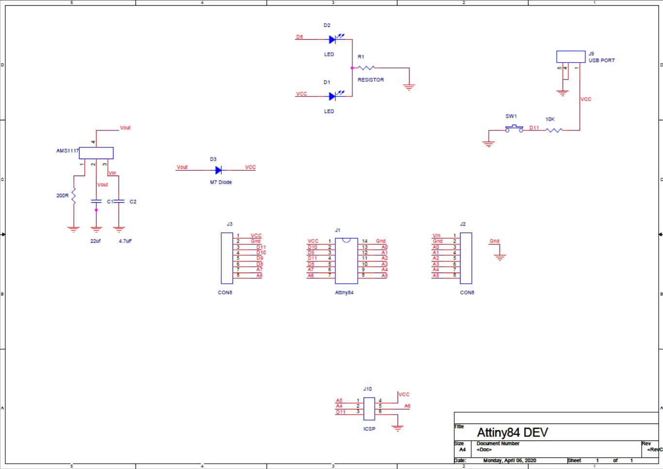Click the 'VCC' label on J9 wire
Screen dimensions: 663x469
[x=586, y=99]
